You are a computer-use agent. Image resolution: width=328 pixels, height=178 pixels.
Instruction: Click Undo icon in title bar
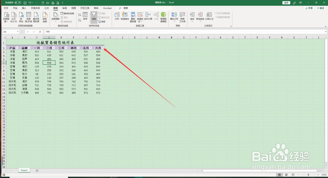30,3
